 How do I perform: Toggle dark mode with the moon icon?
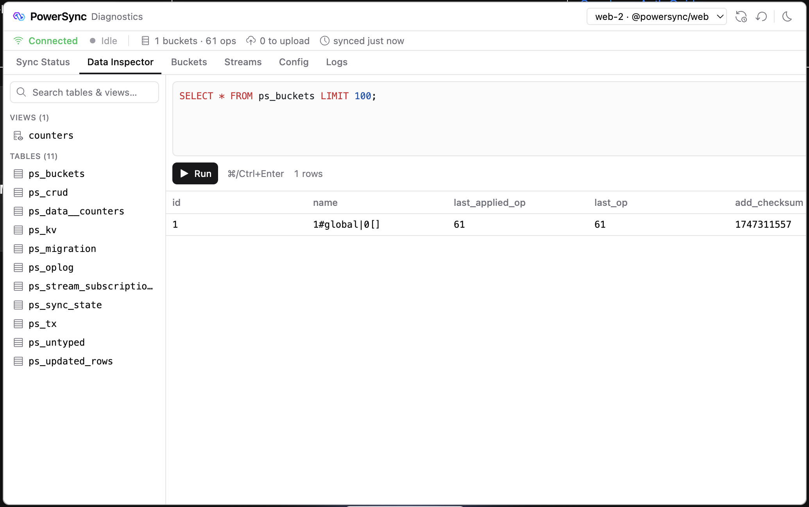(x=787, y=17)
